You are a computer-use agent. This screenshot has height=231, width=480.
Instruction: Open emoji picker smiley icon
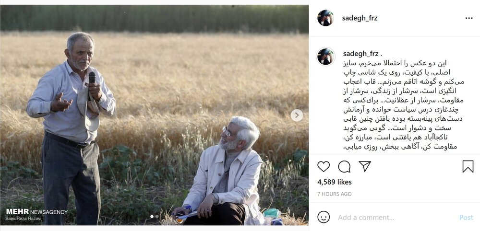click(324, 217)
